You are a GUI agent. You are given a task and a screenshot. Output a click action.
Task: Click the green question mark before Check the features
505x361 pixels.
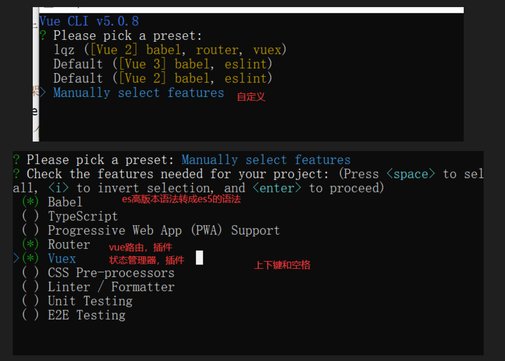point(17,174)
